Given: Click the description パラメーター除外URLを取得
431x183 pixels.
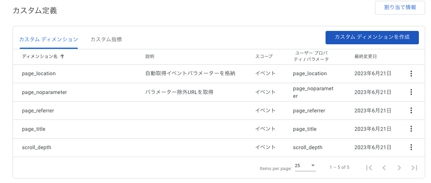Looking at the screenshot, I should pyautogui.click(x=179, y=92).
